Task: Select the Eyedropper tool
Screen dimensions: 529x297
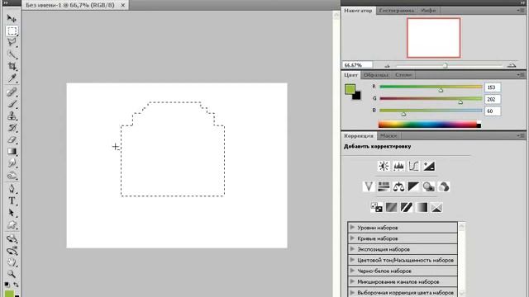Action: click(x=12, y=78)
